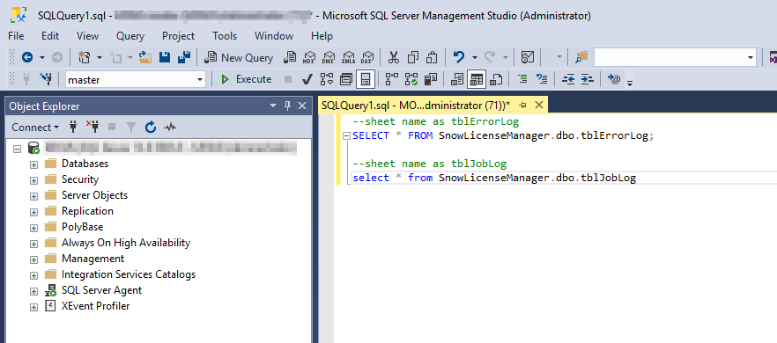Image resolution: width=777 pixels, height=343 pixels.
Task: Expand the Management node
Action: [x=33, y=259]
